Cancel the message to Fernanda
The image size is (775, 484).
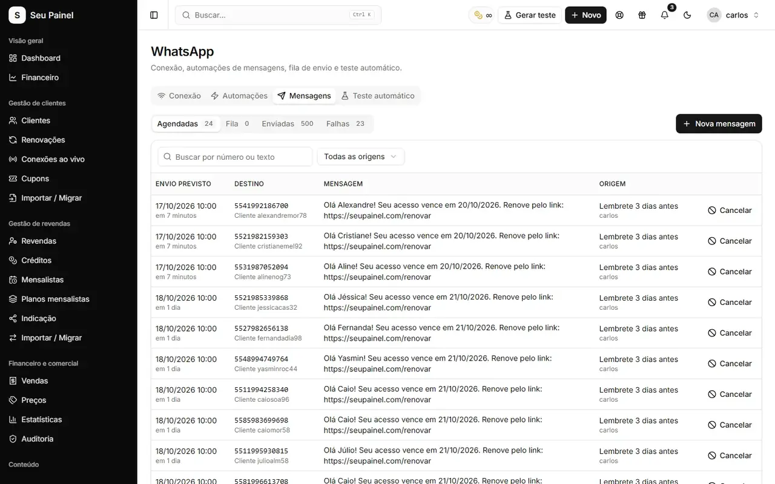(730, 333)
